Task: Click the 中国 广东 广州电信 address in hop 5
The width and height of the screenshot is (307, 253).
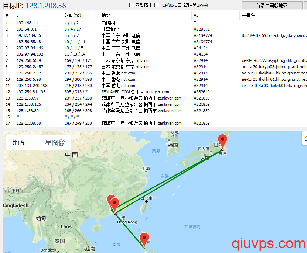Action: click(x=121, y=48)
